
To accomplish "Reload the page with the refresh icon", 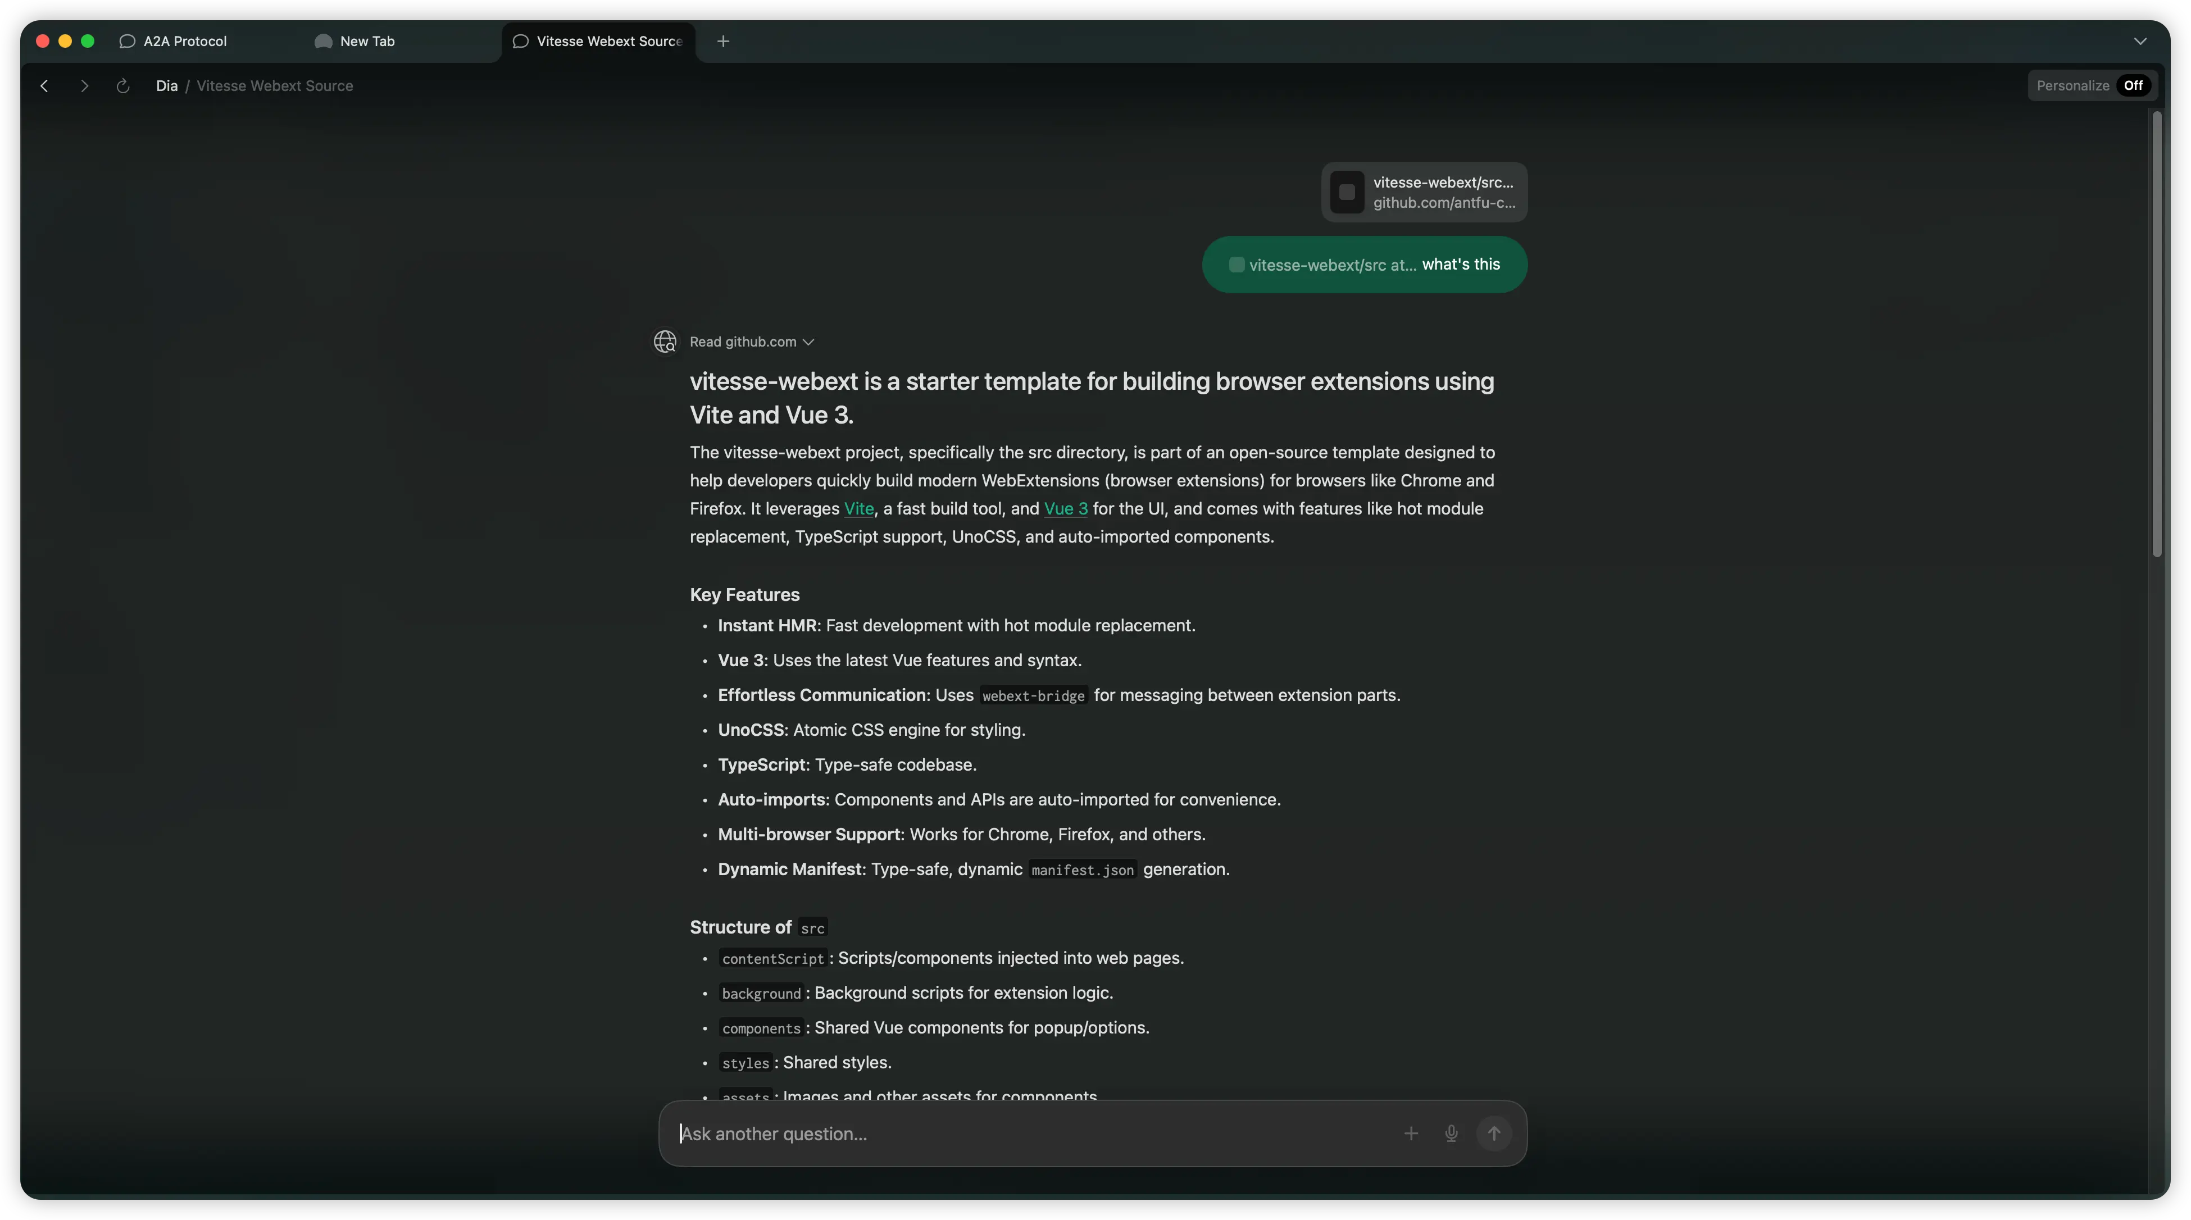I will (122, 86).
